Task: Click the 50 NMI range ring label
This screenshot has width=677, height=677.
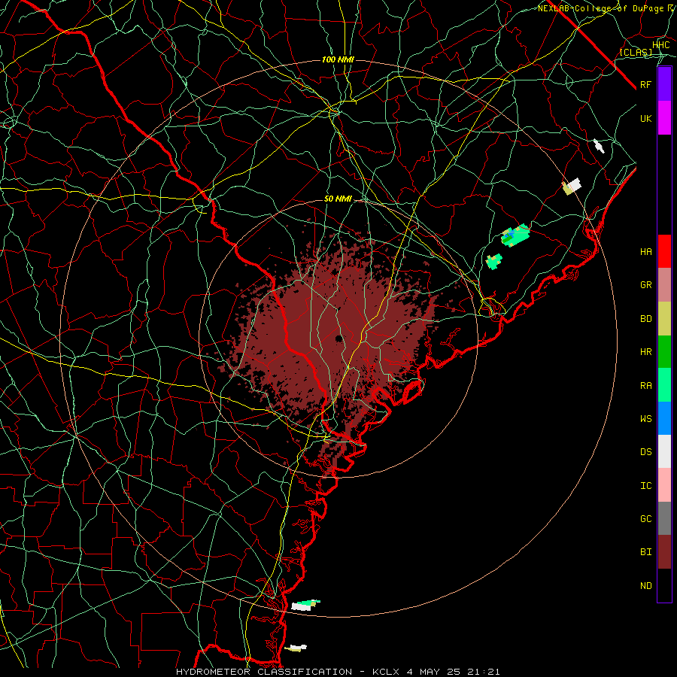Action: tap(338, 199)
